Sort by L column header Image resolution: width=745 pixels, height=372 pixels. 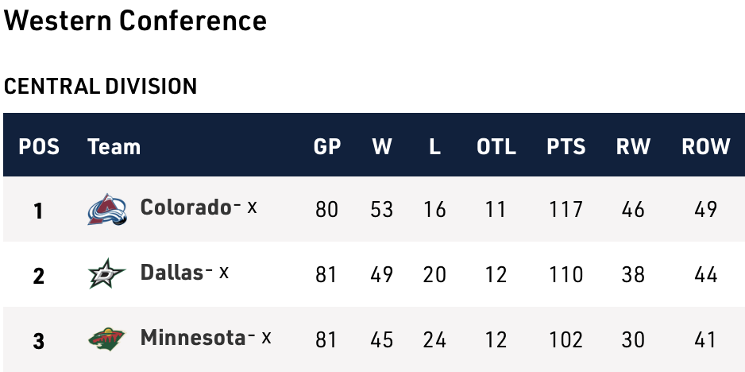point(434,146)
